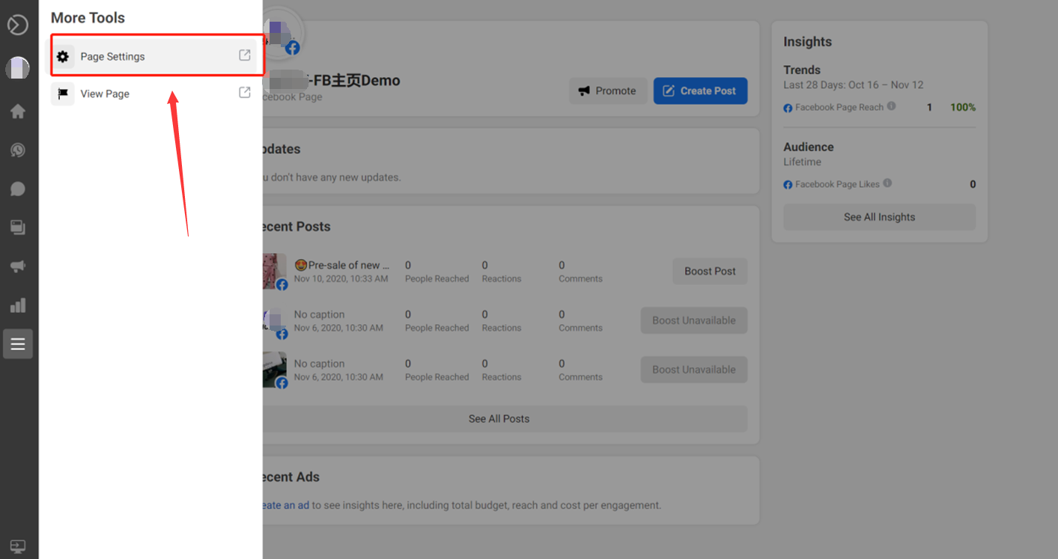Click the Business Suite logo at top of sidebar
This screenshot has height=559, width=1058.
(18, 25)
